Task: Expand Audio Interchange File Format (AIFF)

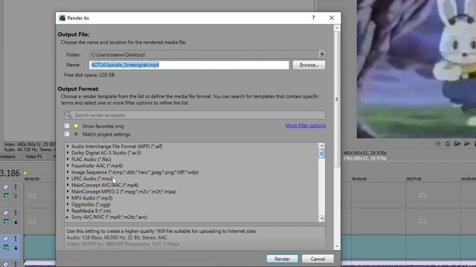Action: (x=68, y=146)
